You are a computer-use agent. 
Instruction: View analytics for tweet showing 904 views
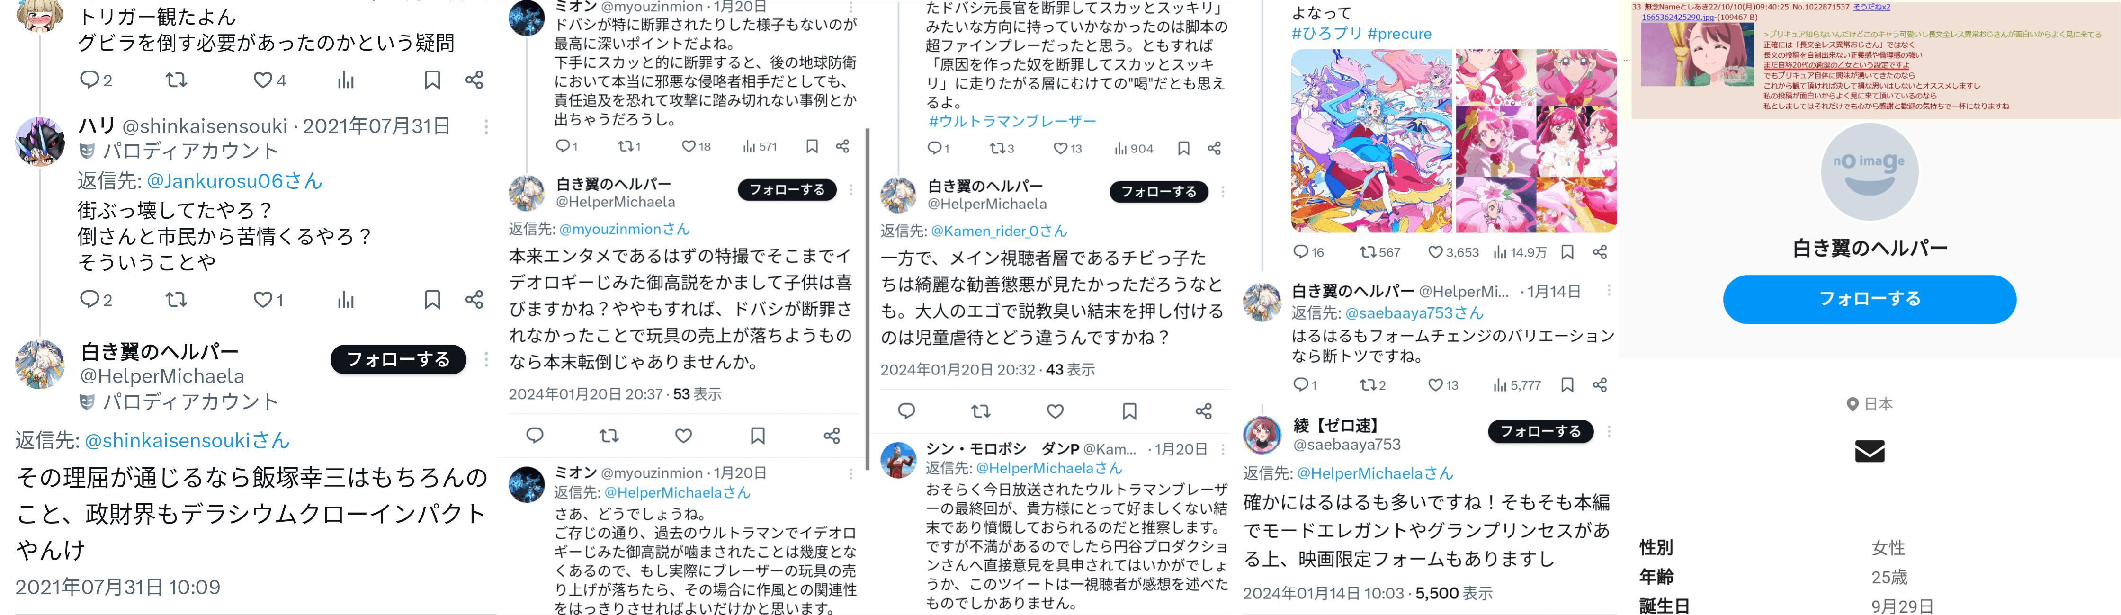coord(1134,148)
